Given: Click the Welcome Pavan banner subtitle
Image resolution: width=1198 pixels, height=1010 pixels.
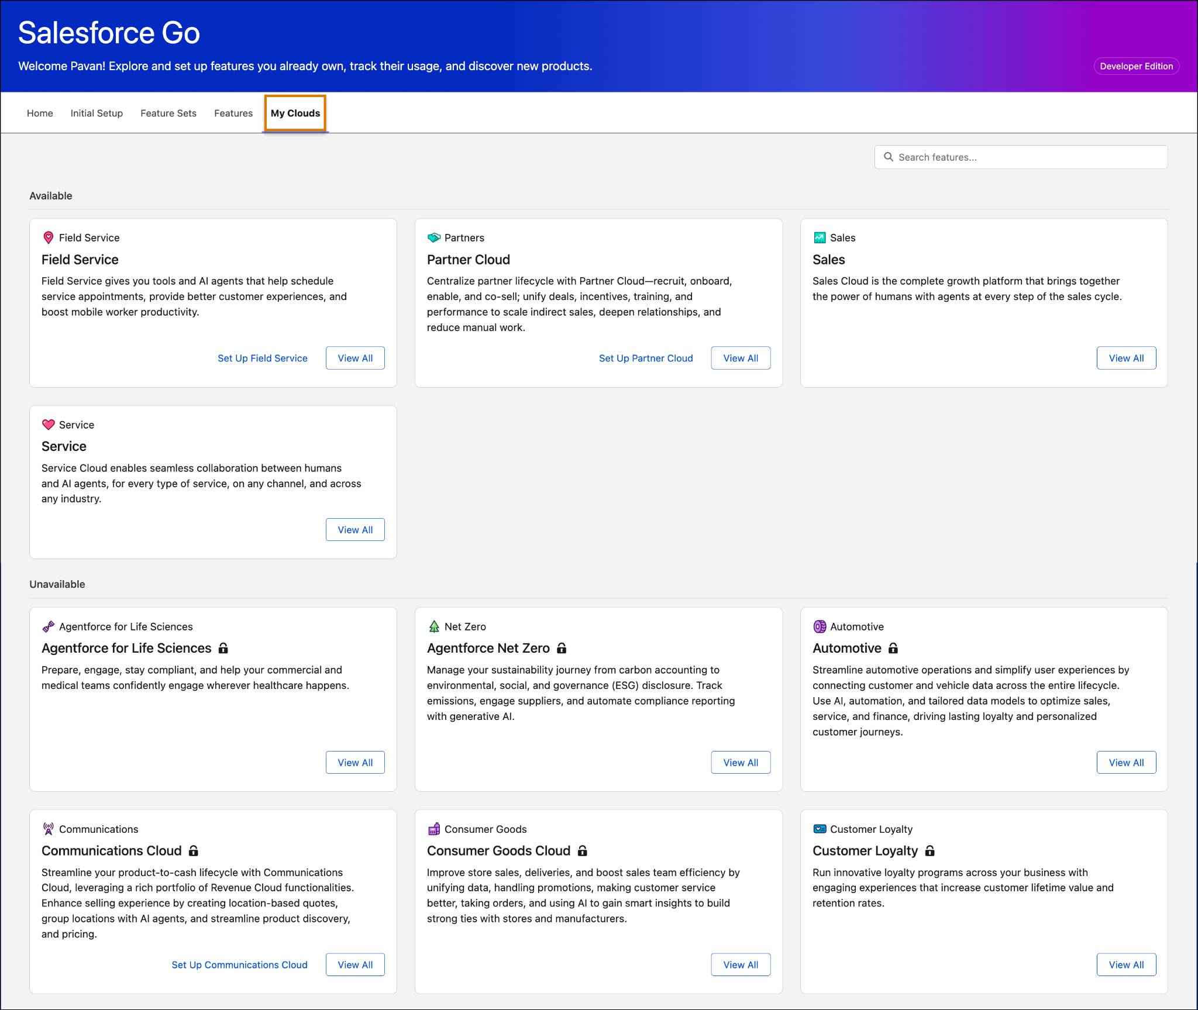Looking at the screenshot, I should click(x=305, y=66).
